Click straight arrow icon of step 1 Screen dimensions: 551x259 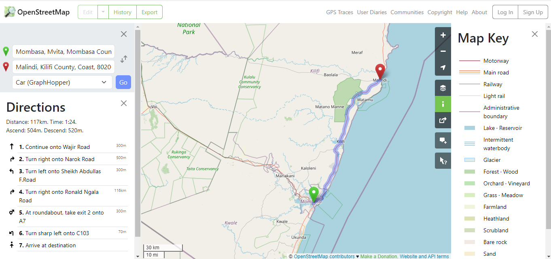(x=11, y=147)
